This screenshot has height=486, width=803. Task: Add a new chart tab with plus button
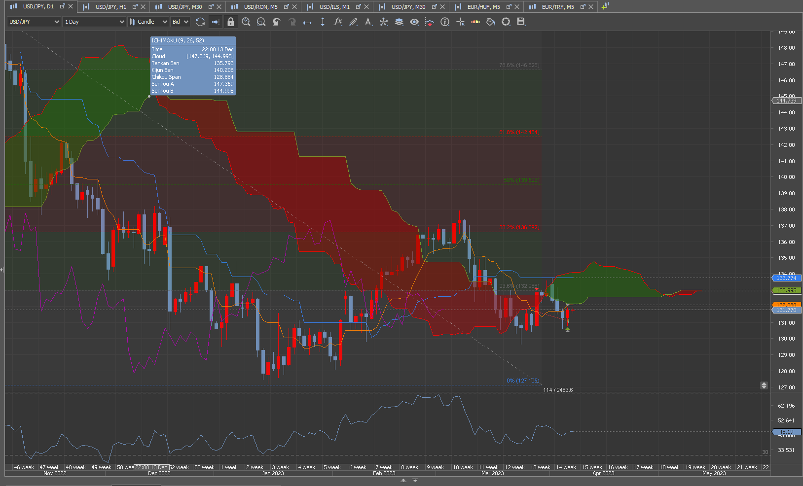click(605, 6)
